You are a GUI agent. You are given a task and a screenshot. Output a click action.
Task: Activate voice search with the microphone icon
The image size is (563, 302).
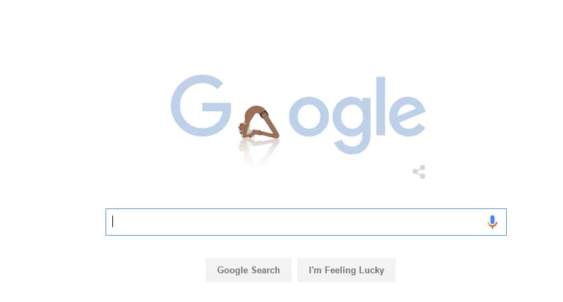click(492, 222)
